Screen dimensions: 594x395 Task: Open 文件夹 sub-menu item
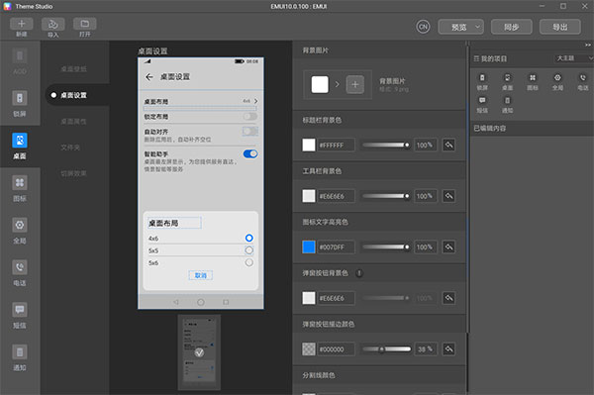click(x=70, y=148)
